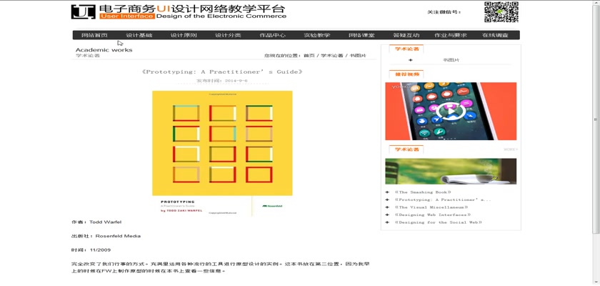Viewport: 600px width, 286px height.
Task: Click the site logo in the header
Action: 179,11
